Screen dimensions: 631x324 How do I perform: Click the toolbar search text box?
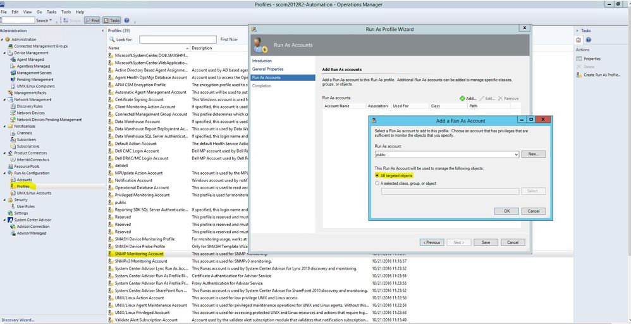(x=18, y=20)
